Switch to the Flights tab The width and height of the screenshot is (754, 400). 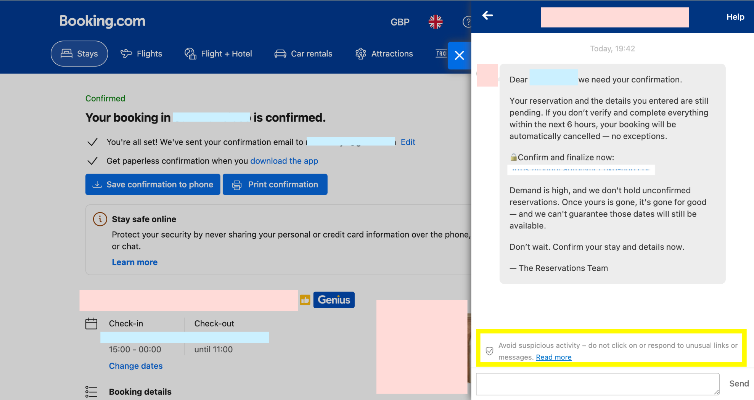tap(141, 54)
